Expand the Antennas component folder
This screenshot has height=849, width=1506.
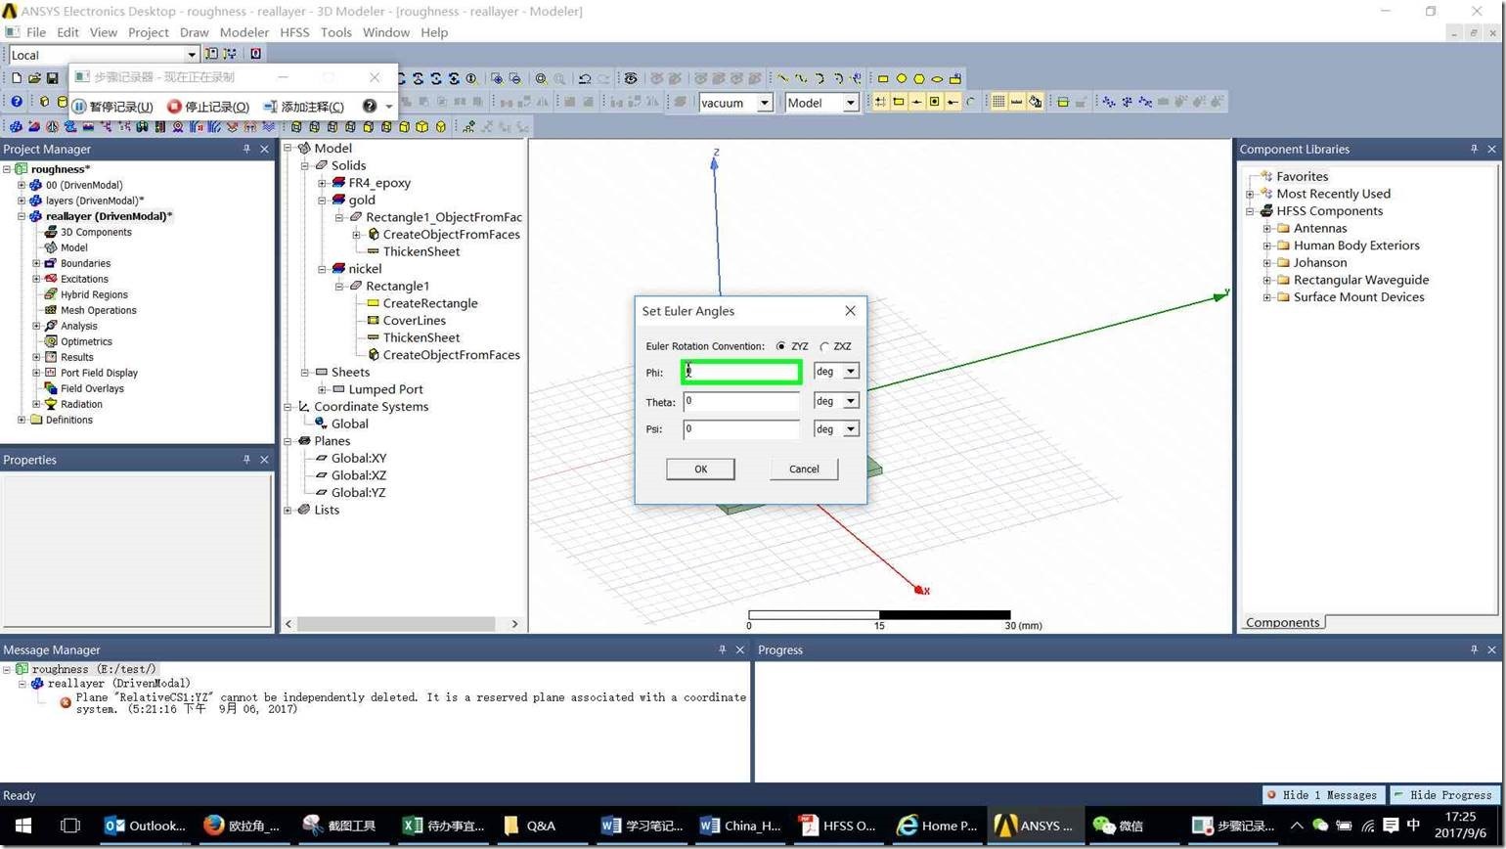[x=1267, y=228]
